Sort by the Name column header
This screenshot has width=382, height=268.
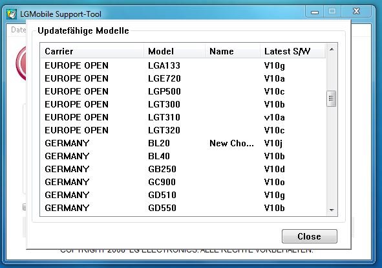click(233, 51)
